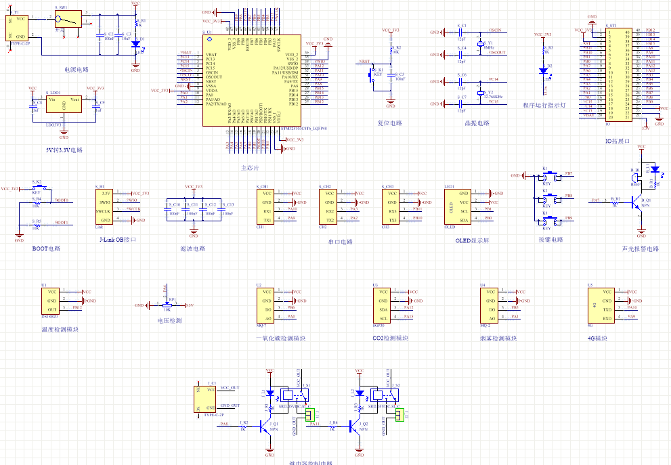This screenshot has width=671, height=465.
Task: Click the 'OLED显示屏' section label
Action: pyautogui.click(x=472, y=241)
